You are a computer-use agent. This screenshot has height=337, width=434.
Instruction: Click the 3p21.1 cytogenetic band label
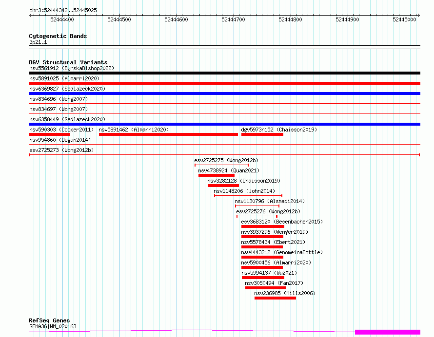click(x=38, y=42)
